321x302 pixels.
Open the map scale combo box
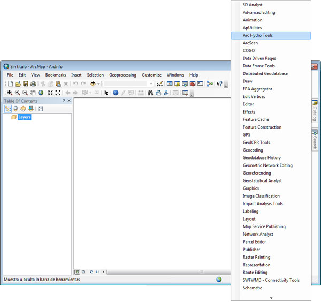click(128, 84)
